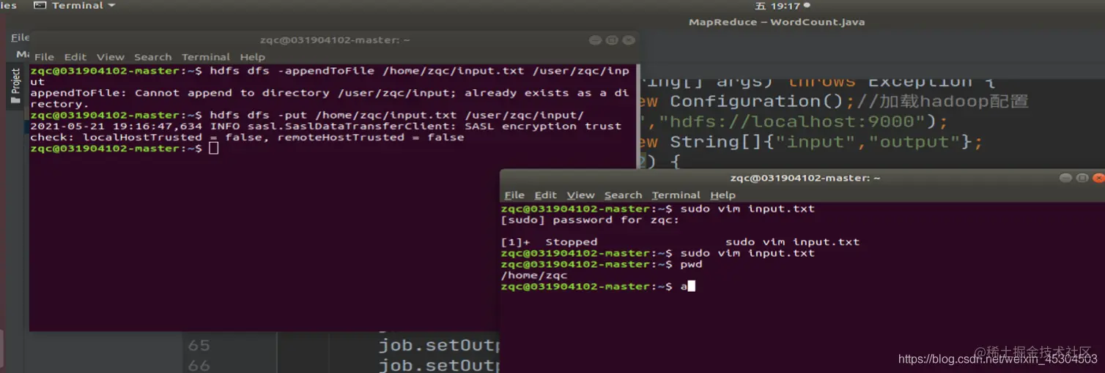Minimize the left terminal window
Screen dimensions: 1105x373
click(595, 40)
